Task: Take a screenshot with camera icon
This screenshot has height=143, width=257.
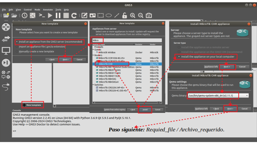Action: point(149,16)
